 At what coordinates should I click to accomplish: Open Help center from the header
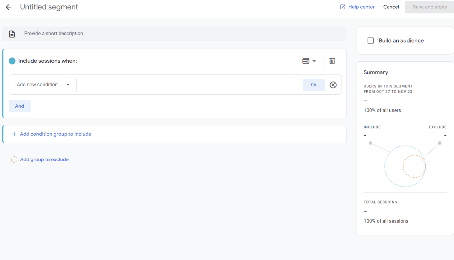point(361,7)
